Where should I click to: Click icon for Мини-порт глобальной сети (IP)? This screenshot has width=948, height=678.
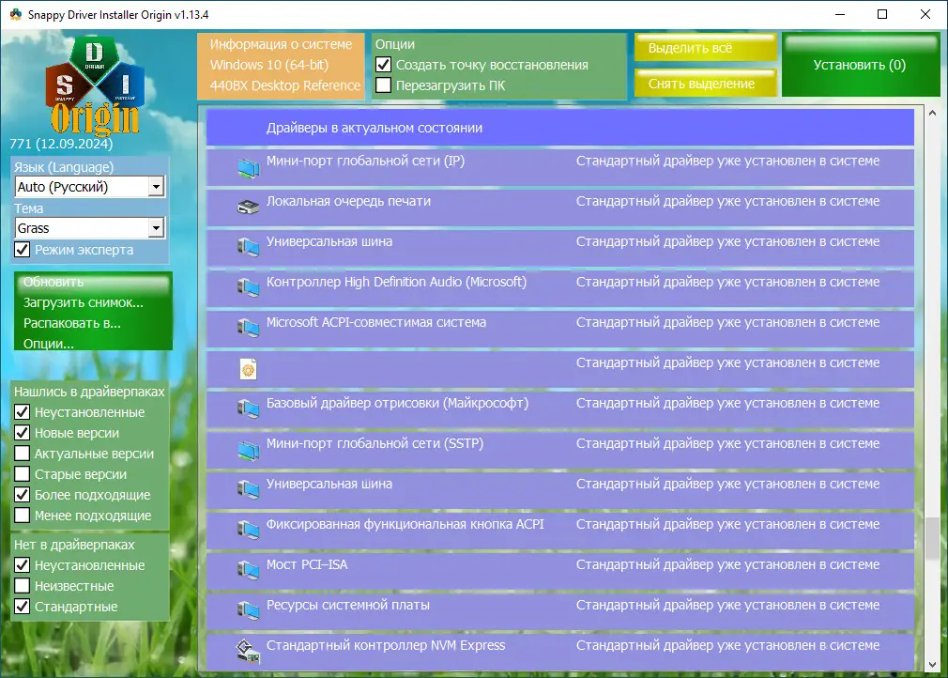[x=248, y=168]
